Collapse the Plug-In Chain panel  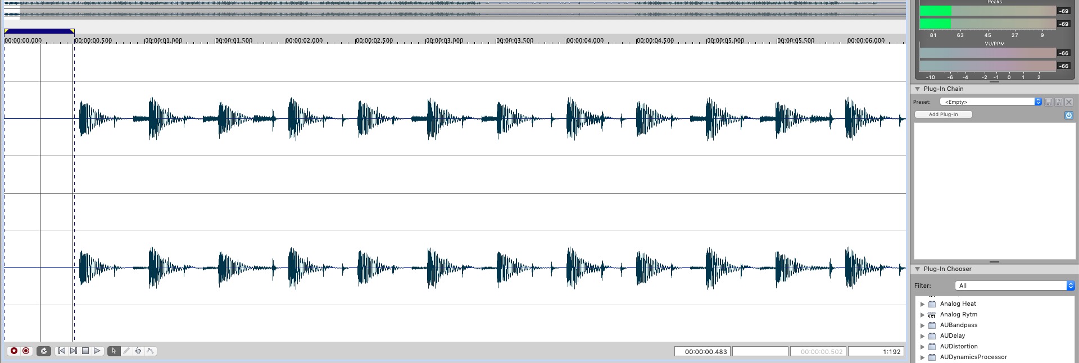click(x=918, y=89)
